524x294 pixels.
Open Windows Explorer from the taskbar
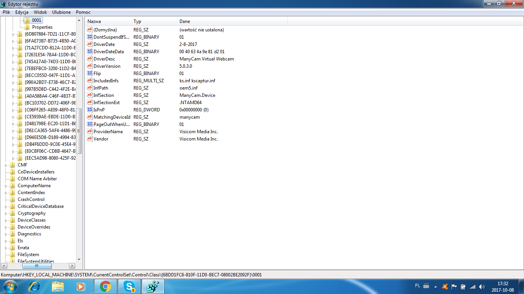click(x=58, y=286)
